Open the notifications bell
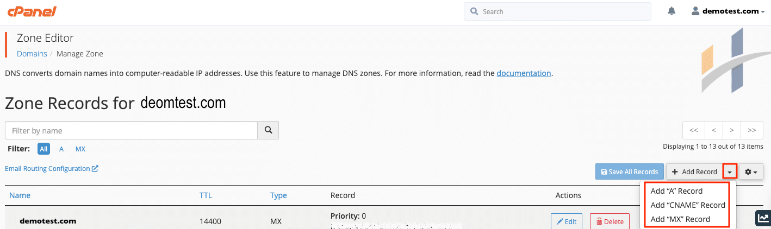This screenshot has height=229, width=771. (671, 11)
